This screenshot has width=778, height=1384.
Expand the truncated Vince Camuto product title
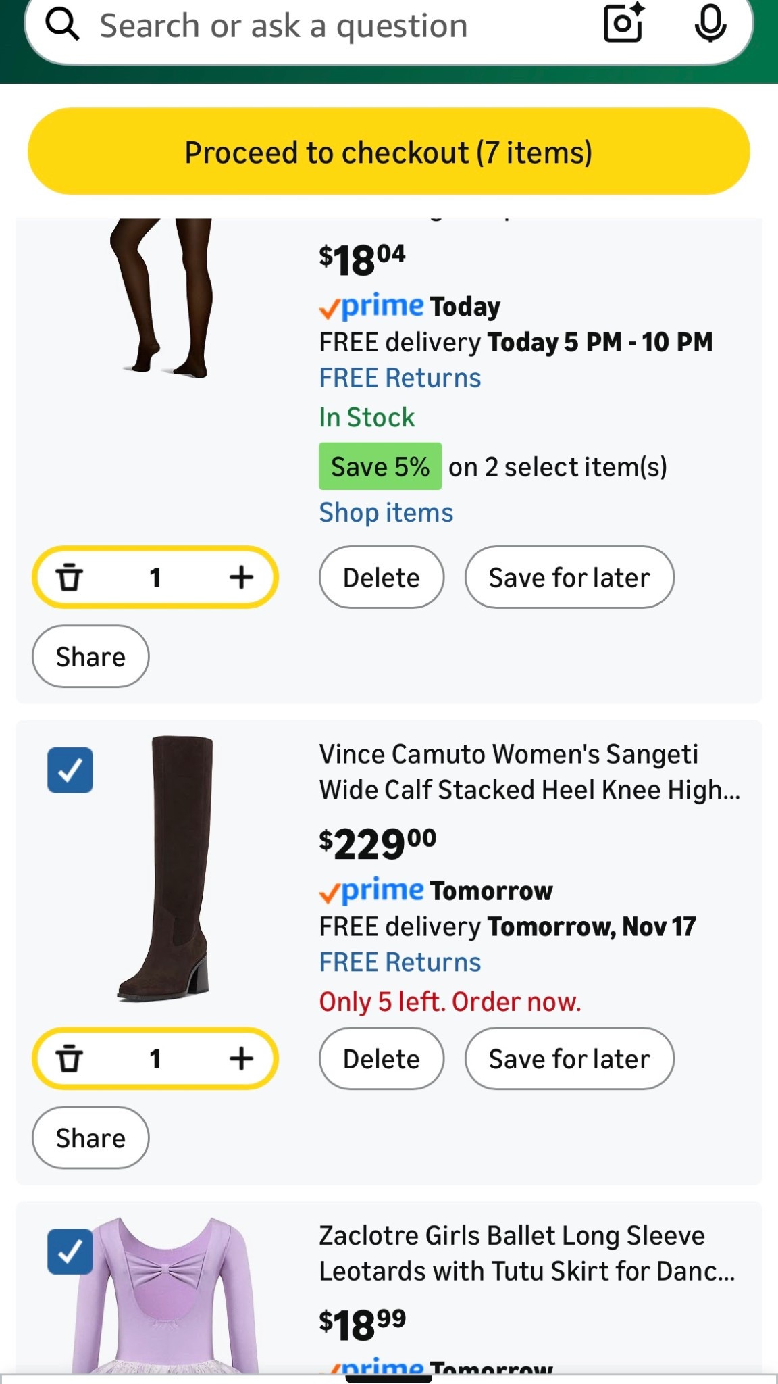click(x=529, y=771)
